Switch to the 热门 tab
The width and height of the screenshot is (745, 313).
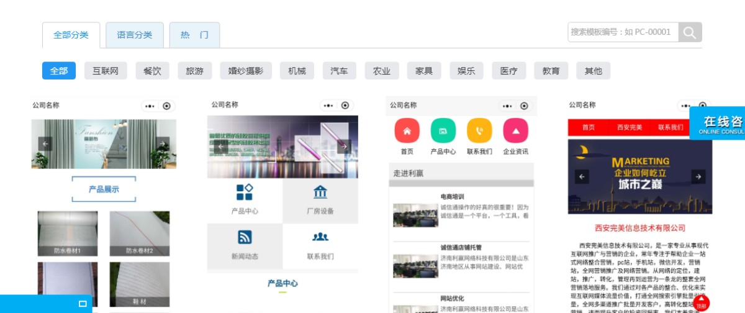[x=194, y=35]
